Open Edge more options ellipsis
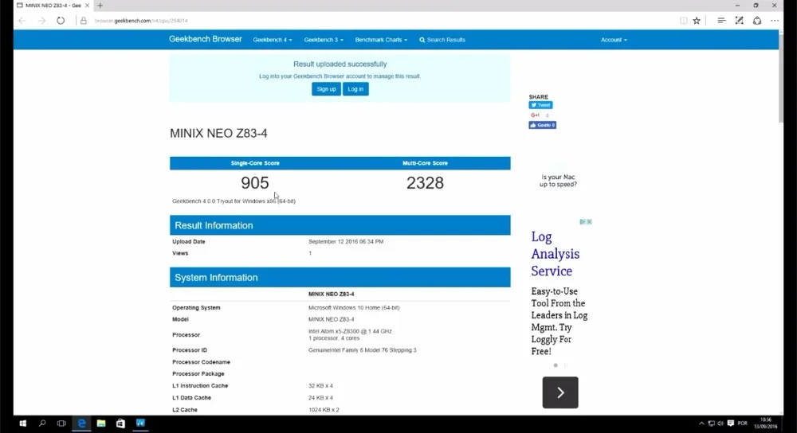The height and width of the screenshot is (433, 797). [775, 21]
